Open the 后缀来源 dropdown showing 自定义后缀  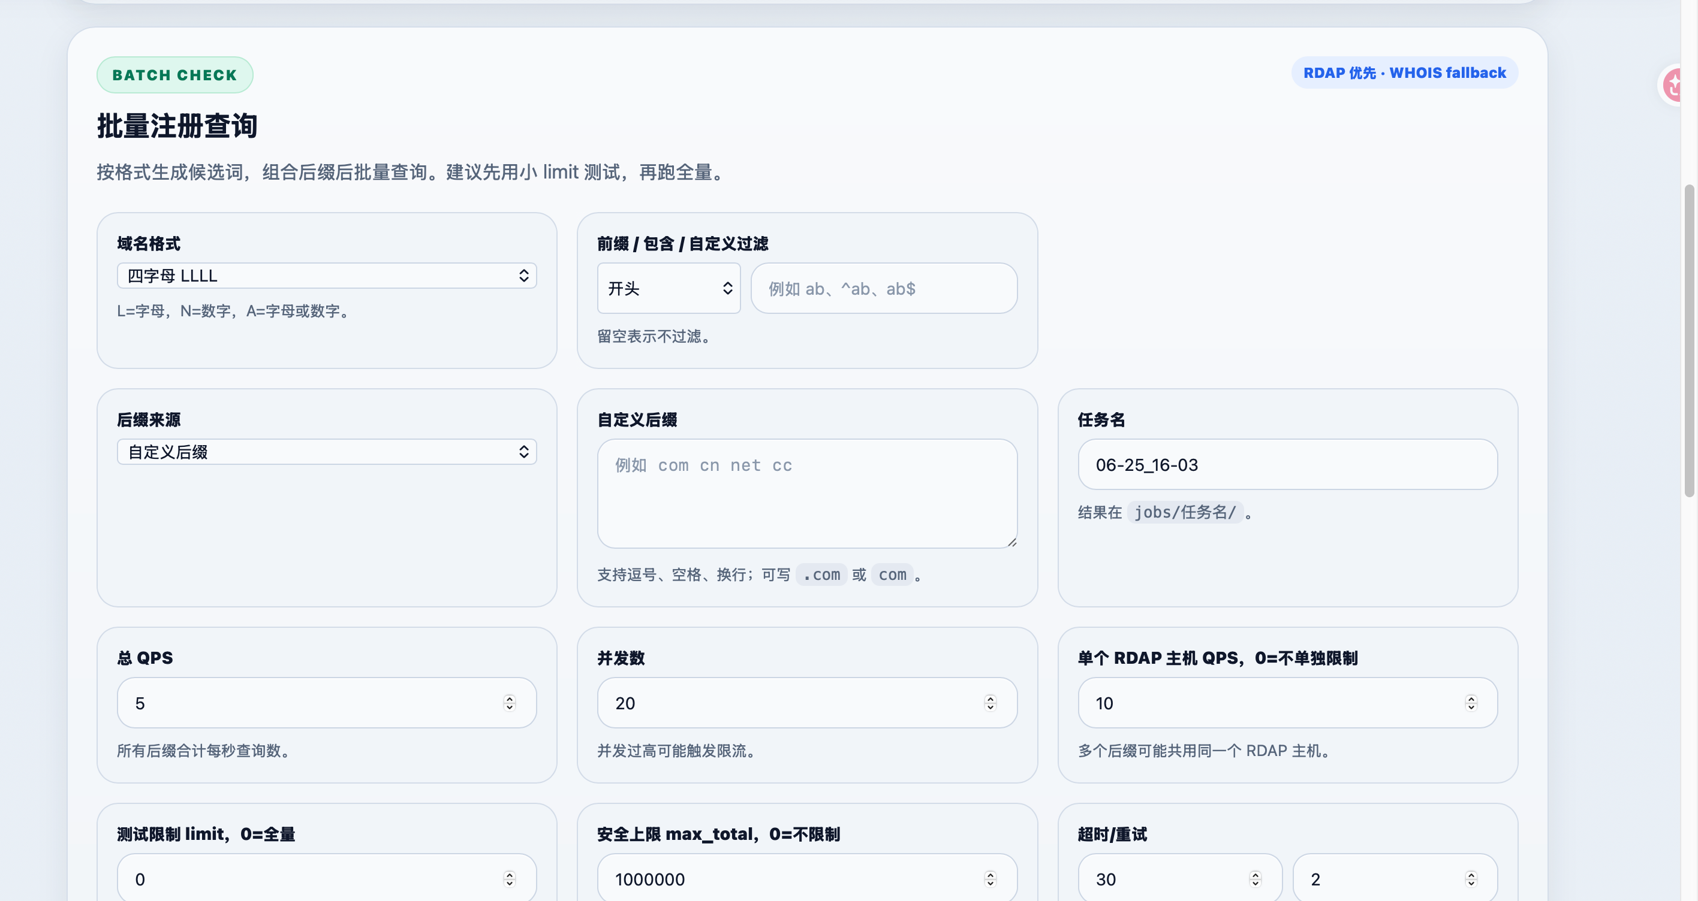(326, 452)
